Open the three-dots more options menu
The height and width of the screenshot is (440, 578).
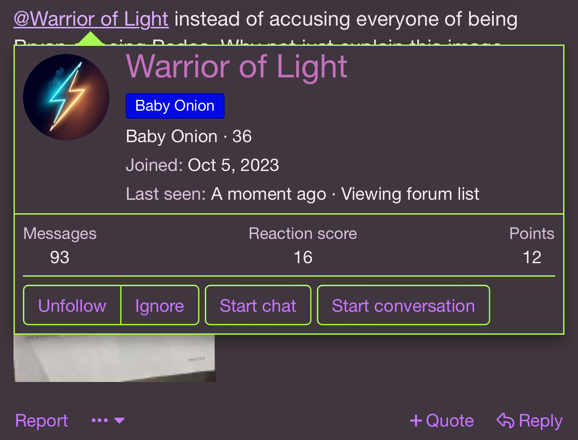click(x=108, y=421)
